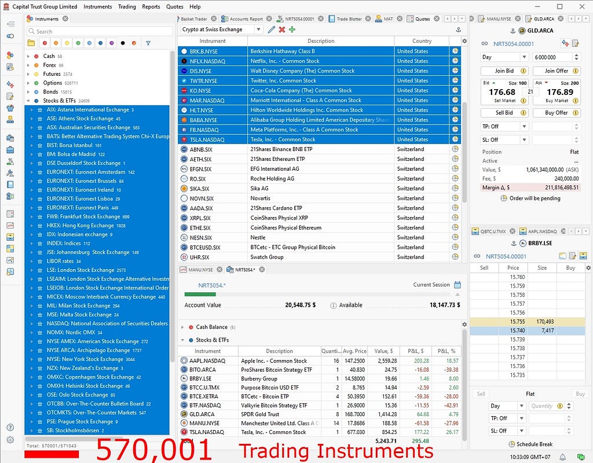
Task: Switch to the MANU.NYSE chart tab
Action: (x=201, y=270)
